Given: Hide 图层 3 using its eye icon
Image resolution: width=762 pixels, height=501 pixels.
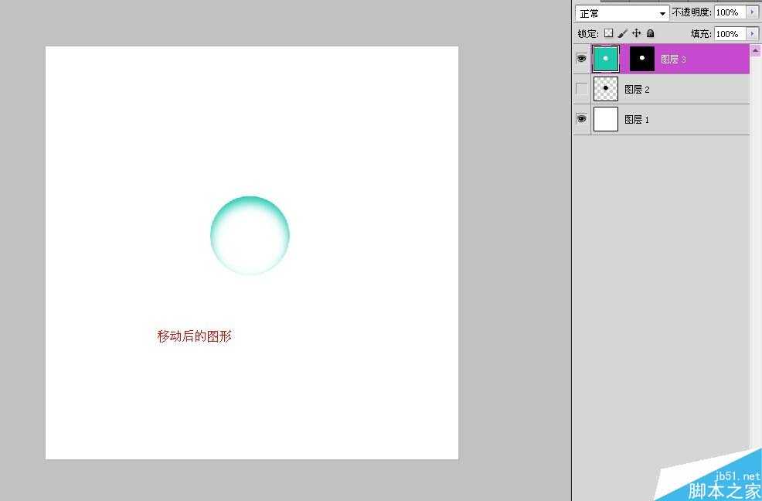Looking at the screenshot, I should 581,58.
